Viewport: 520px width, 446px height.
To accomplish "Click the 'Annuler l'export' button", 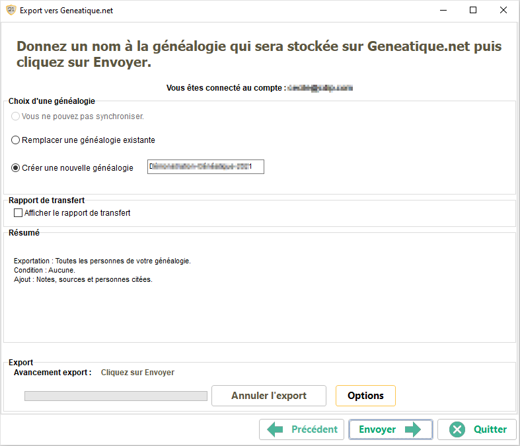I will [x=269, y=396].
